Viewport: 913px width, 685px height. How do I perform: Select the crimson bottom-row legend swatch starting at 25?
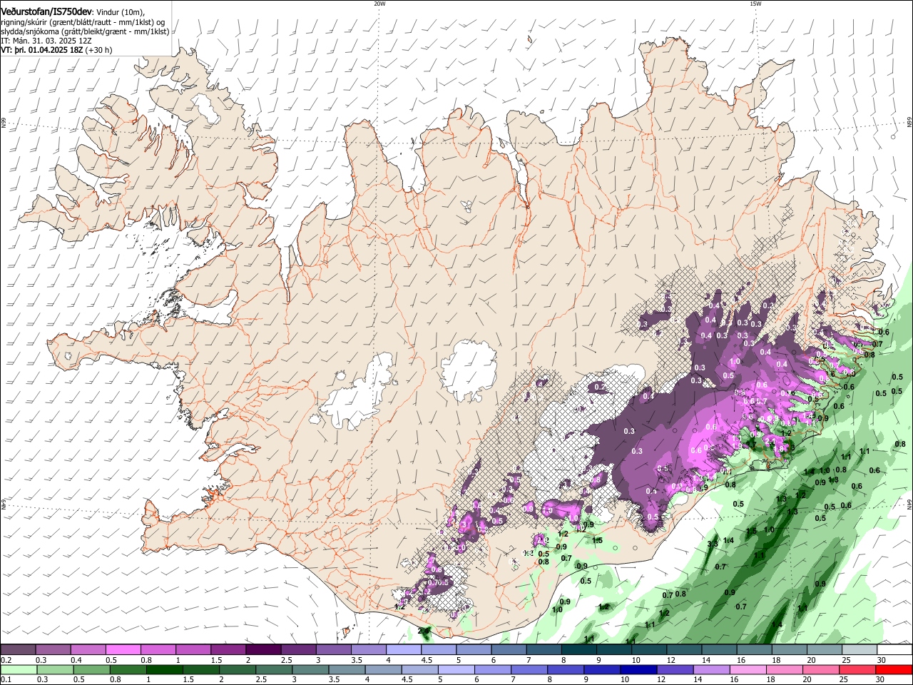(x=859, y=669)
